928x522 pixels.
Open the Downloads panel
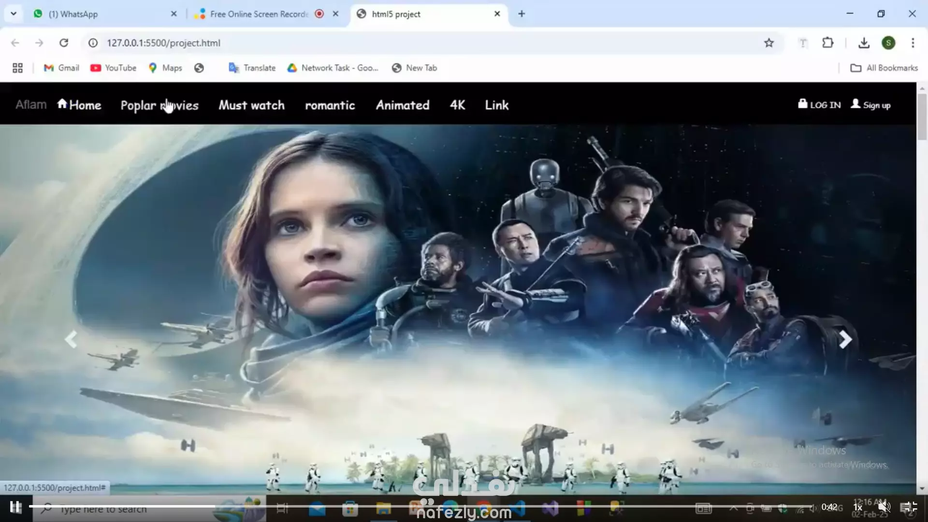(x=864, y=43)
